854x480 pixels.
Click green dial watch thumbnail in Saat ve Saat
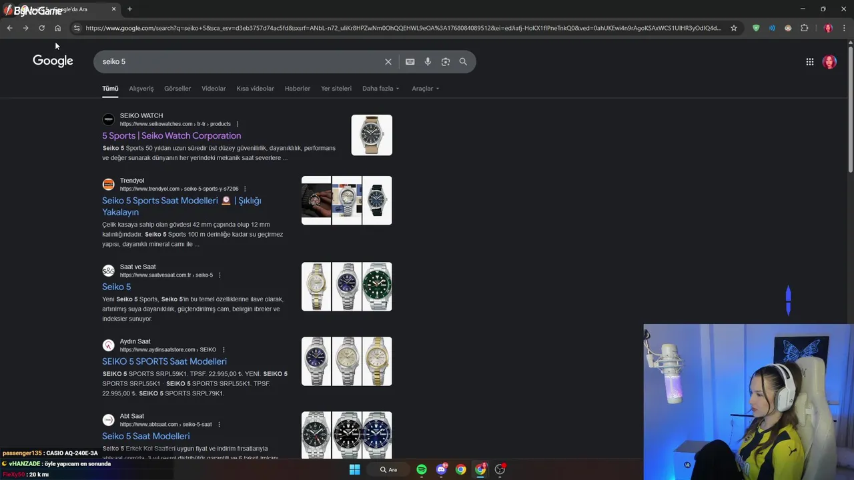point(377,287)
